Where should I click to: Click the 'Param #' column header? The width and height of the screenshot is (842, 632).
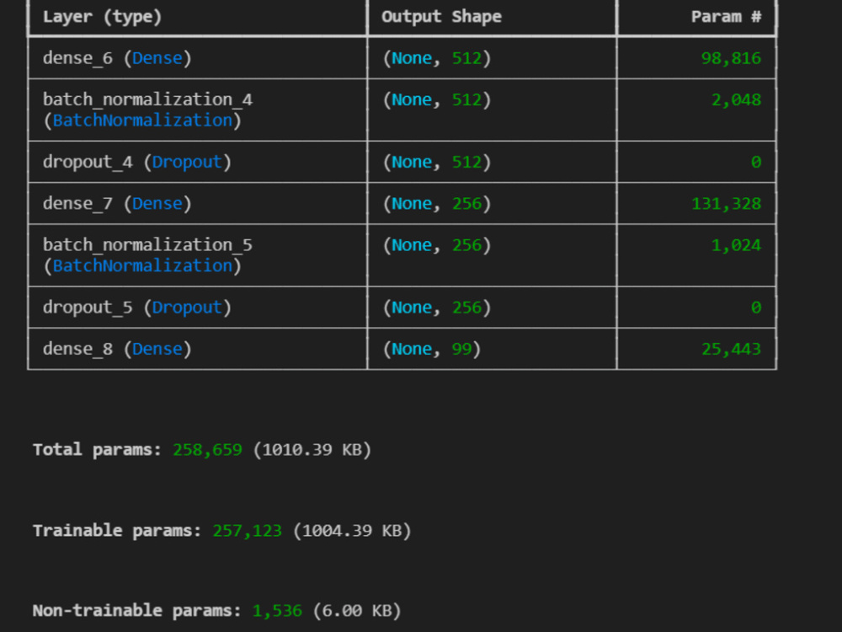point(726,17)
